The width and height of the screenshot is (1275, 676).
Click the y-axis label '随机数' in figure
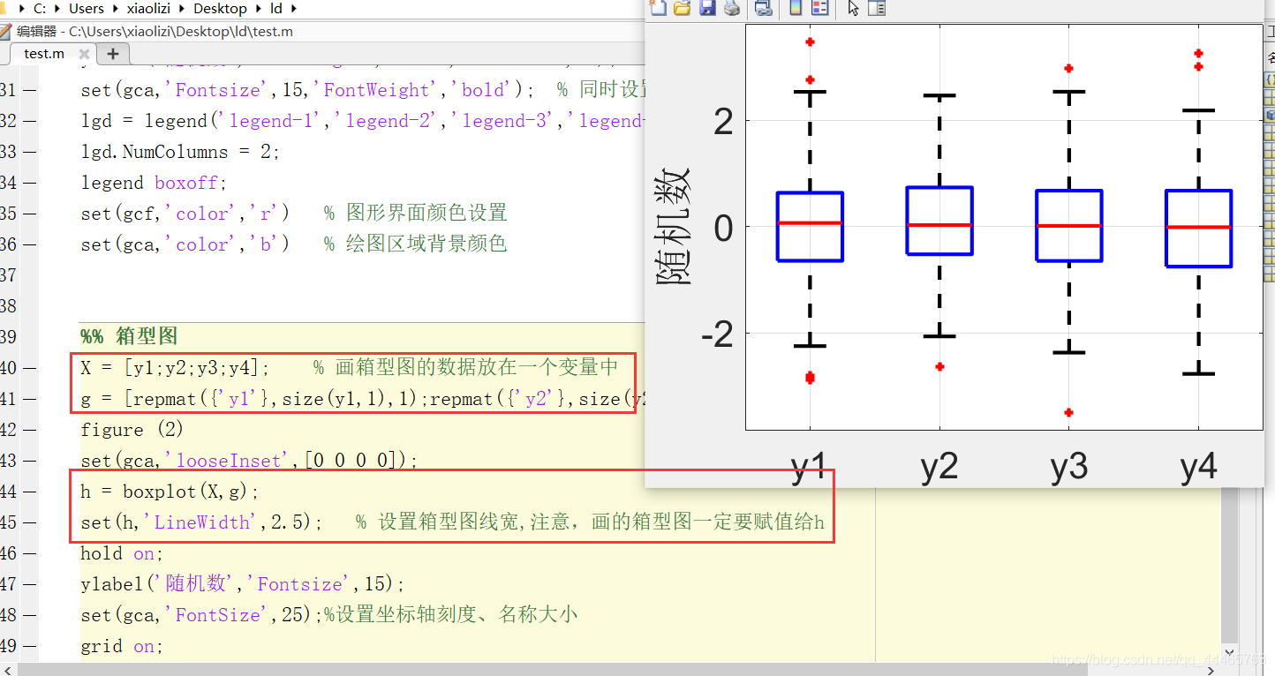(674, 226)
